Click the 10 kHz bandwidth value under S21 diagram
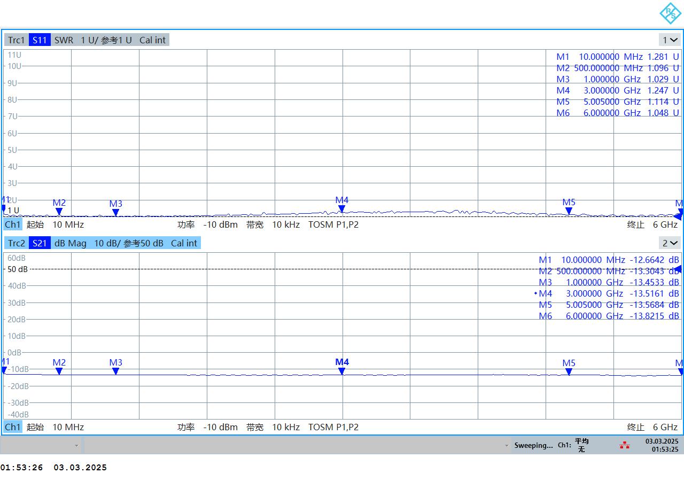Viewport: 684px width, 481px height. click(286, 427)
